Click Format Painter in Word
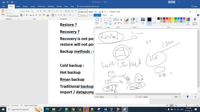200x112 pixels. (12, 16)
